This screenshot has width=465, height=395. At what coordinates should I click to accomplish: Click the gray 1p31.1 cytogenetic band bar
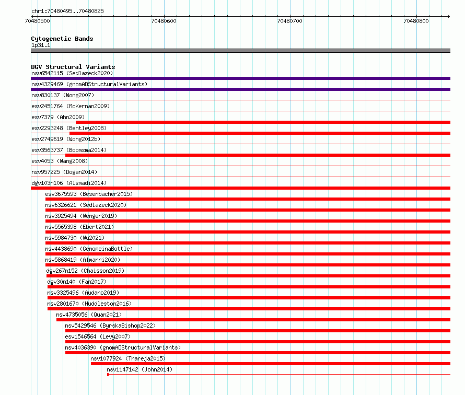coord(240,51)
